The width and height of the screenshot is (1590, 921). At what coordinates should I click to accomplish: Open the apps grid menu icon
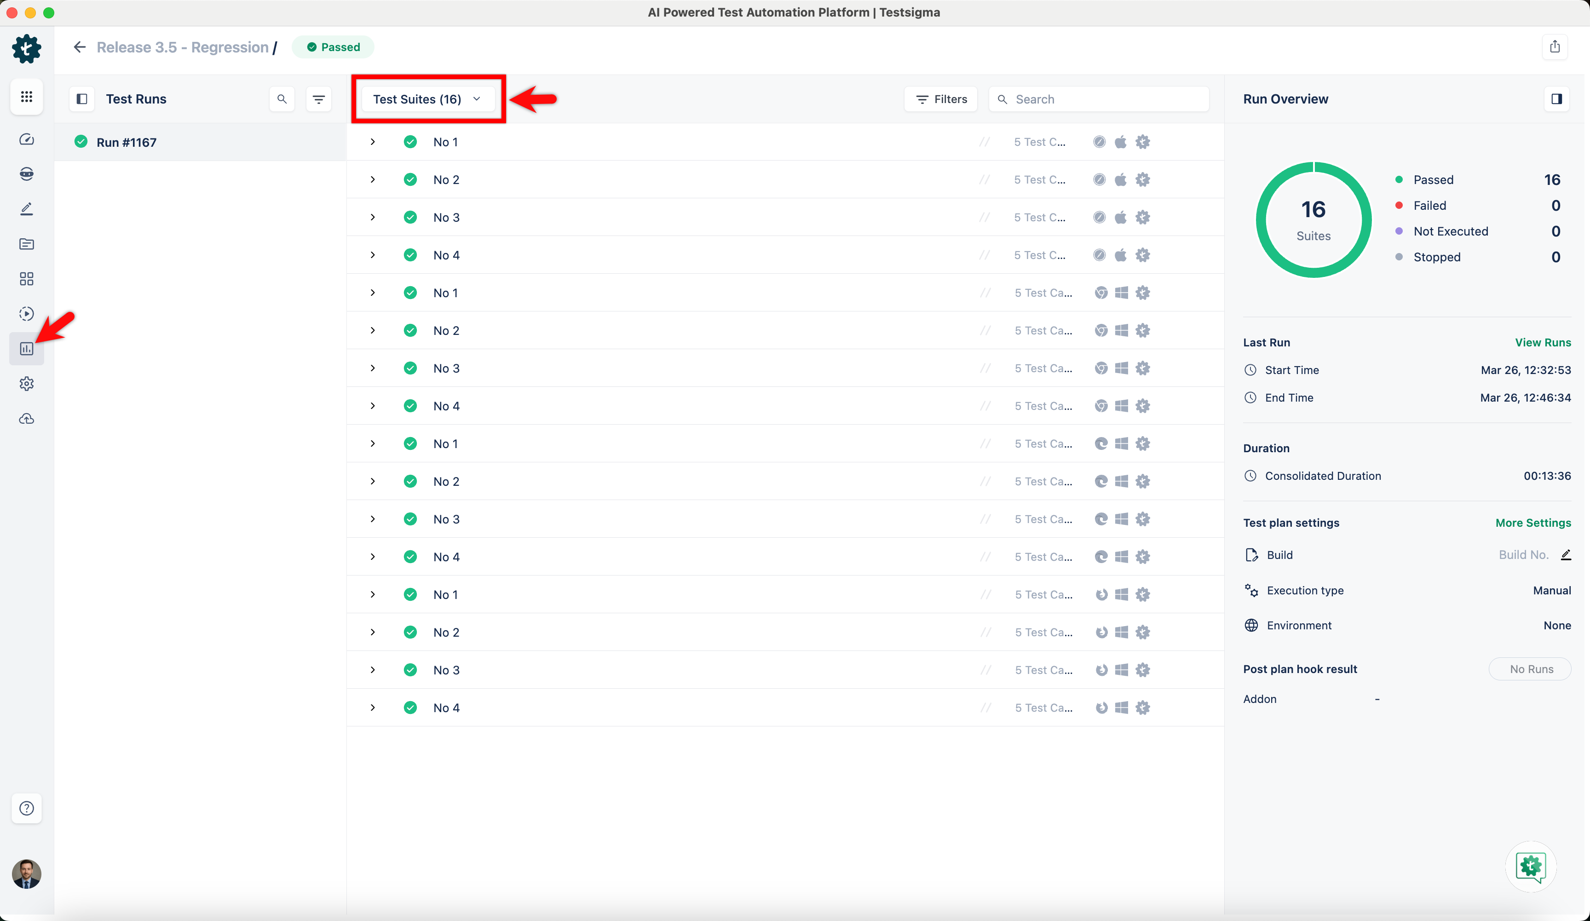(27, 97)
